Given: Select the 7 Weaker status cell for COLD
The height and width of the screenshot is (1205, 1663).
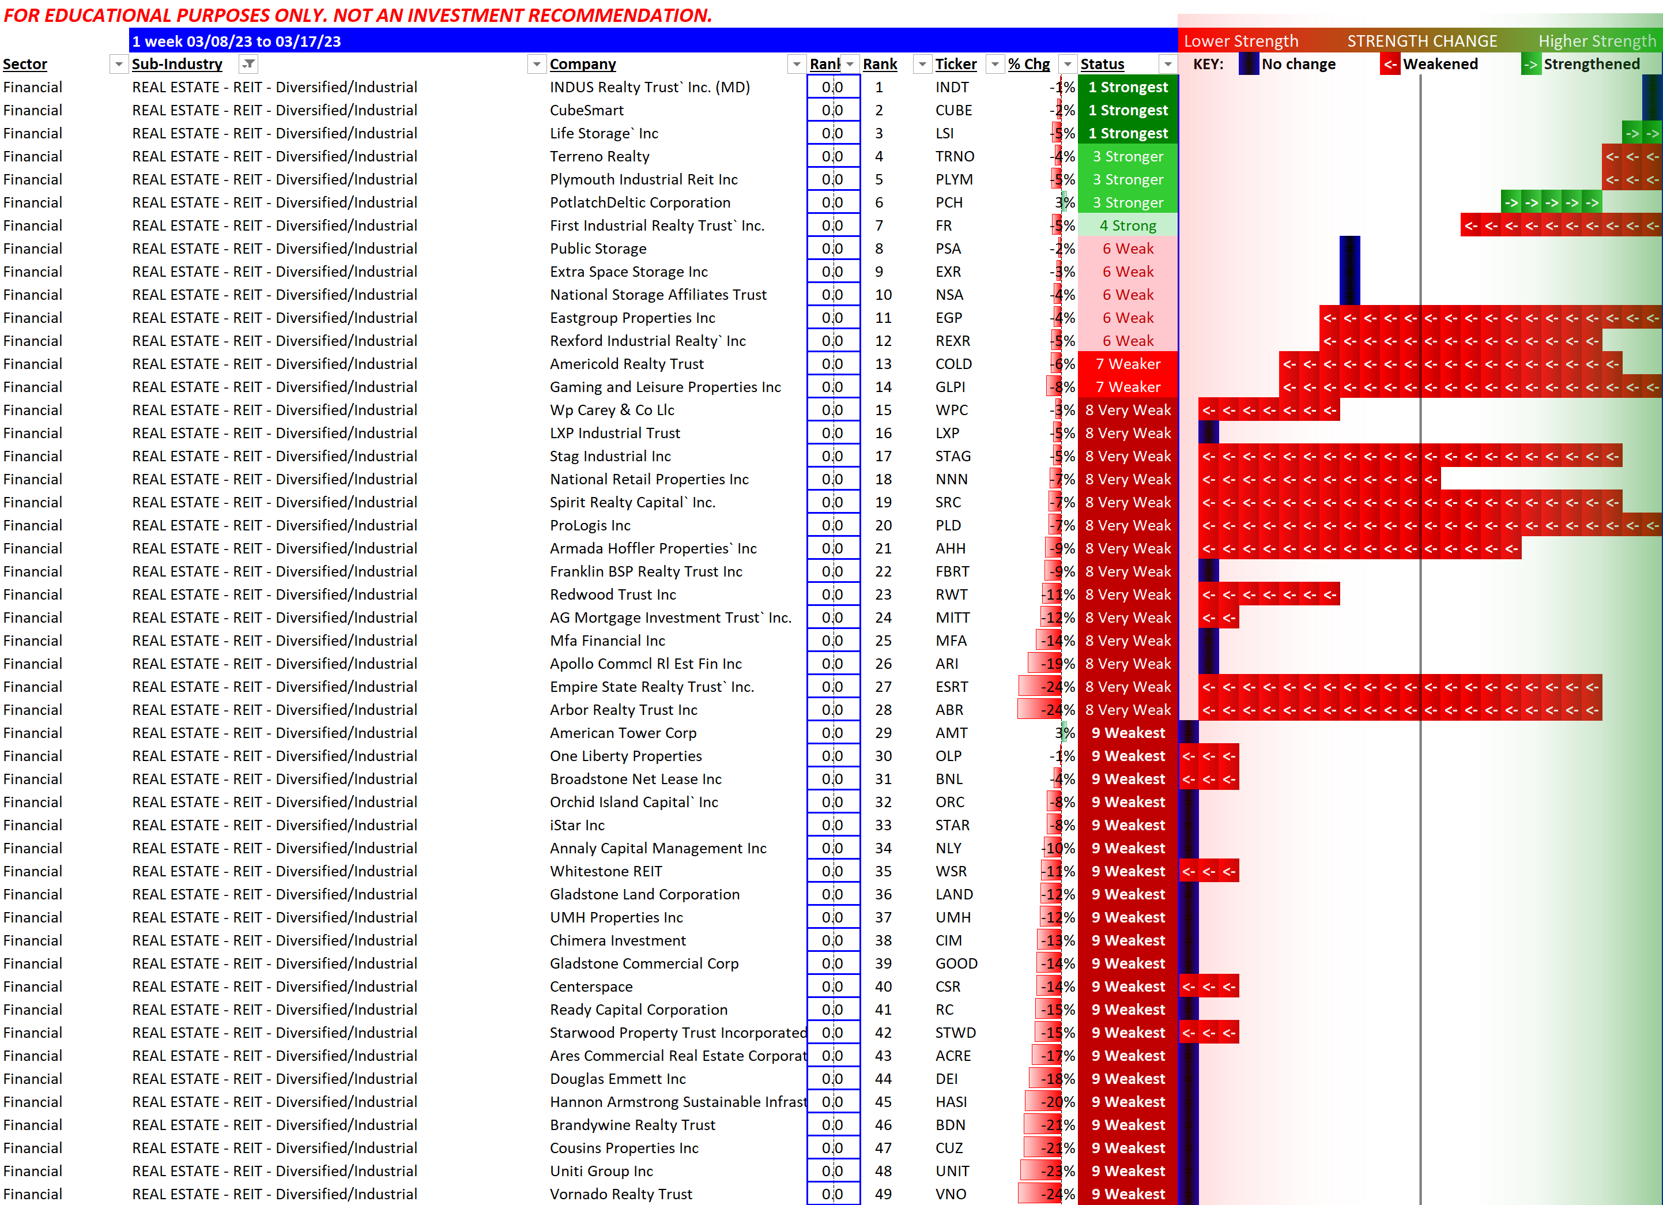Looking at the screenshot, I should 1127,364.
